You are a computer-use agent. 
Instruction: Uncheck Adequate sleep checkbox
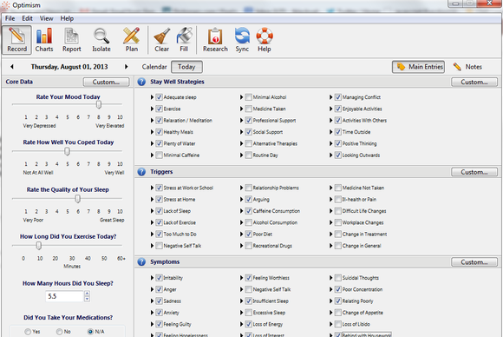coord(159,97)
